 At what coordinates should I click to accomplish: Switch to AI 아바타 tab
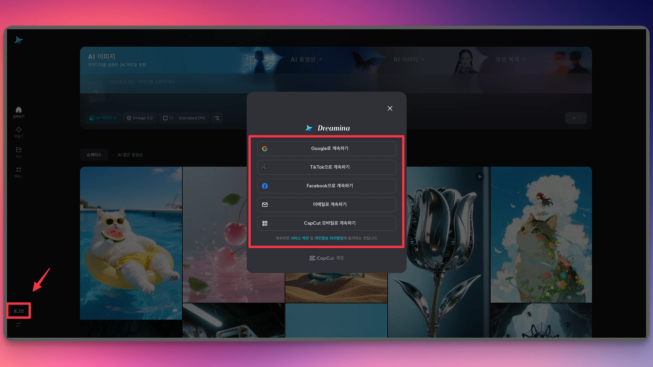tap(409, 60)
